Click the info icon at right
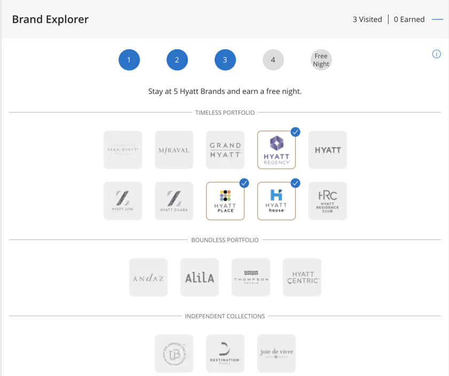The width and height of the screenshot is (449, 376). coord(436,54)
